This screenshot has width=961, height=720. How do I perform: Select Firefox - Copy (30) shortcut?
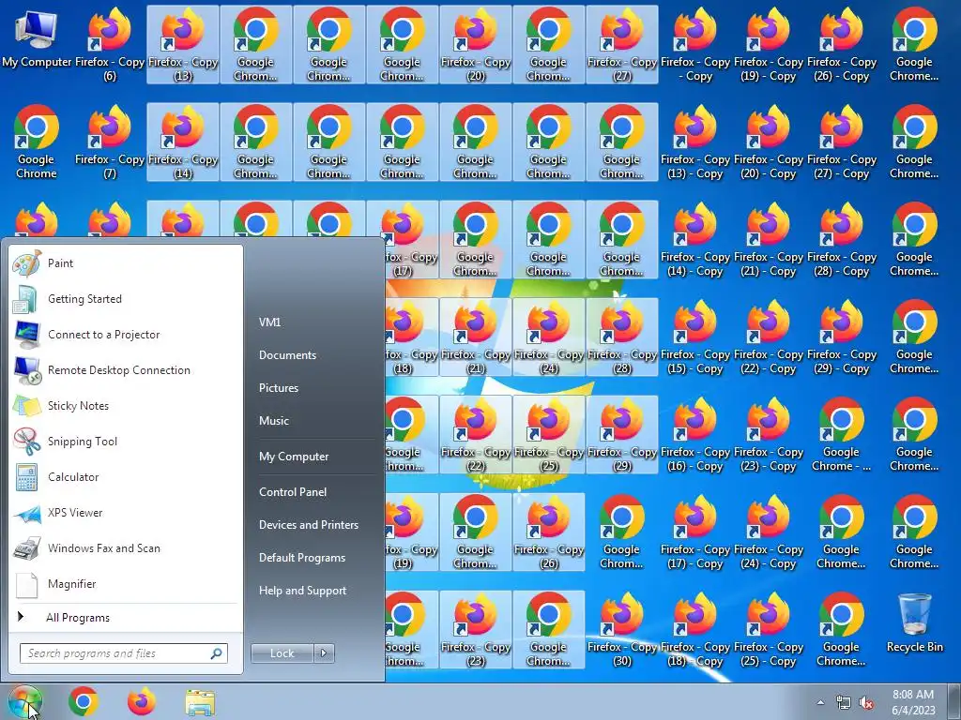[x=622, y=630]
